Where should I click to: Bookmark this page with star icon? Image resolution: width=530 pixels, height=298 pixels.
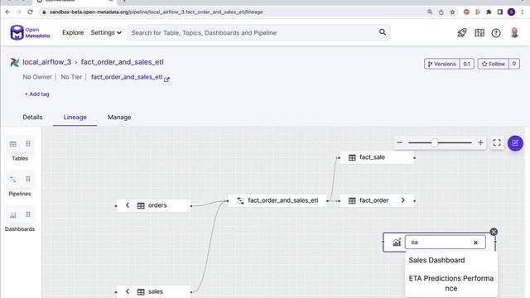click(x=452, y=12)
